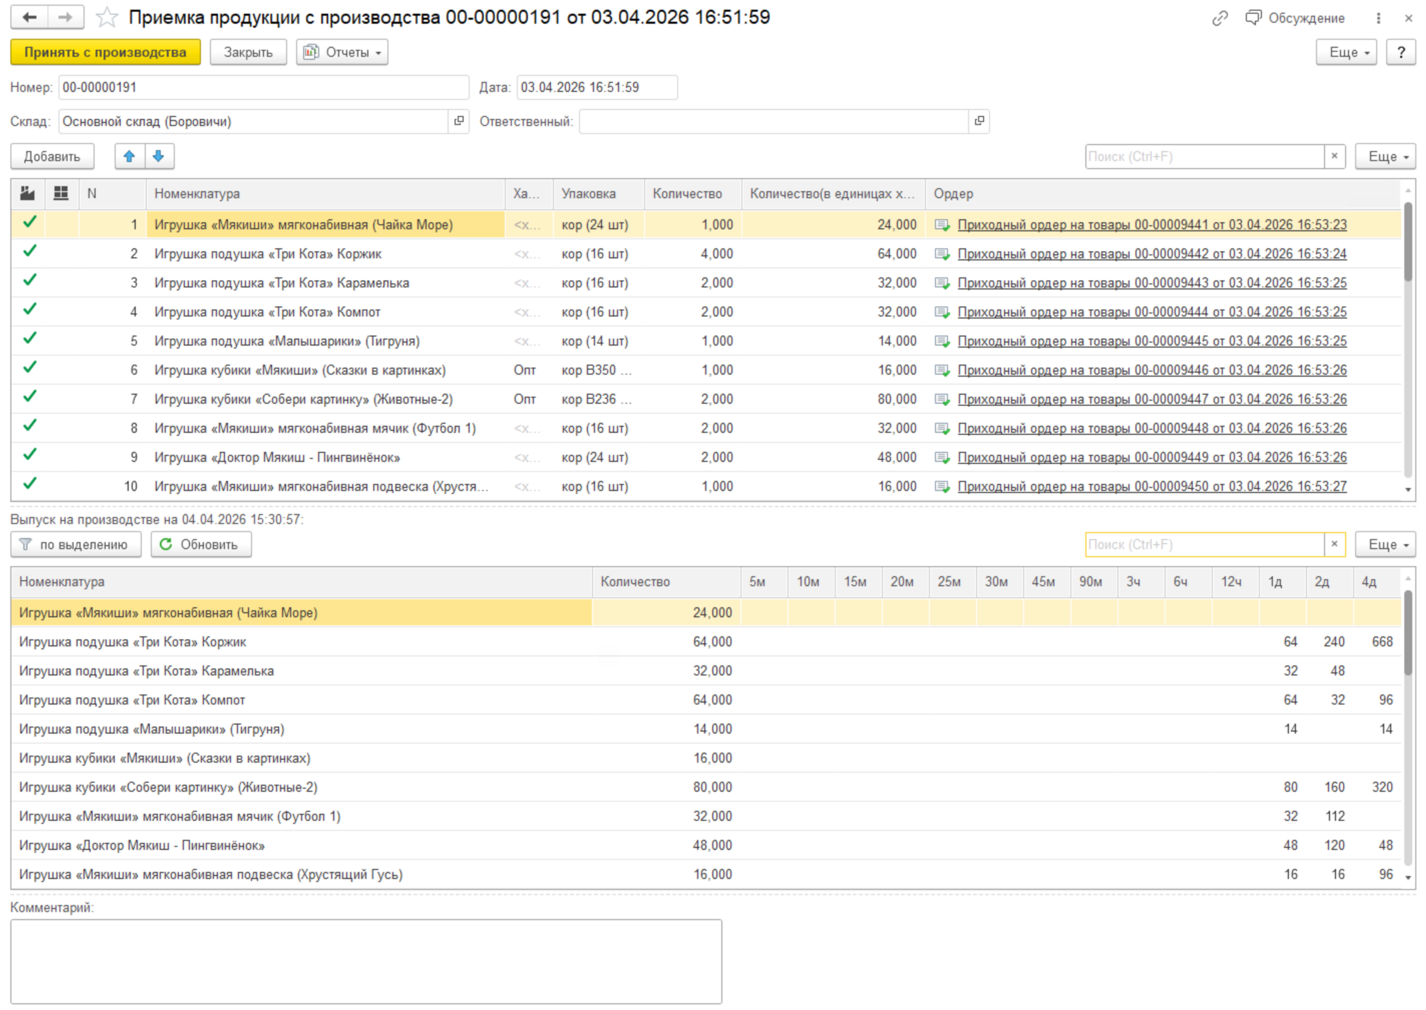1426x1010 pixels.
Task: Click the 668 value in the Коржик row
Action: (1382, 642)
